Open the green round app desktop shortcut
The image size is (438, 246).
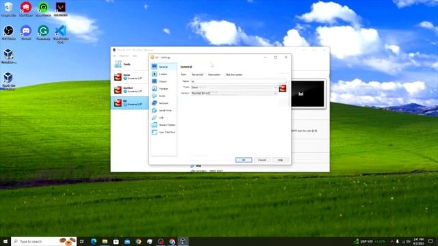pyautogui.click(x=43, y=10)
